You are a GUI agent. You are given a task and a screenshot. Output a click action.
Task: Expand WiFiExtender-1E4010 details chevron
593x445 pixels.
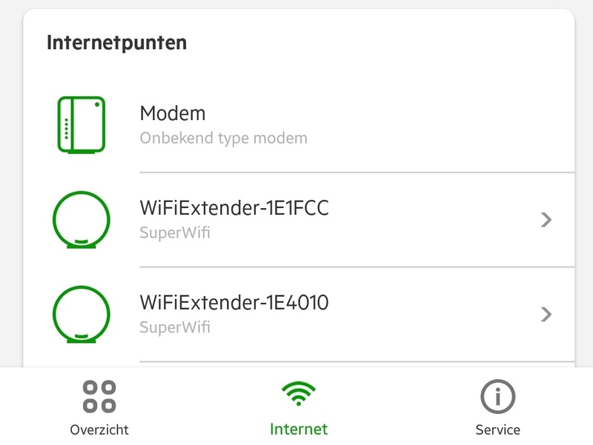[546, 314]
